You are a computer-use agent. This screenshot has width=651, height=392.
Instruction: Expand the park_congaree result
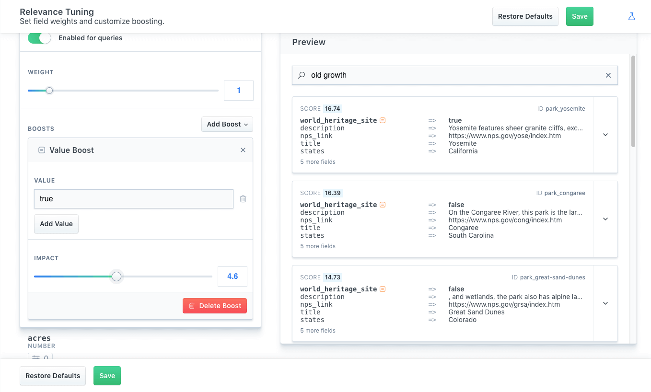pyautogui.click(x=605, y=219)
